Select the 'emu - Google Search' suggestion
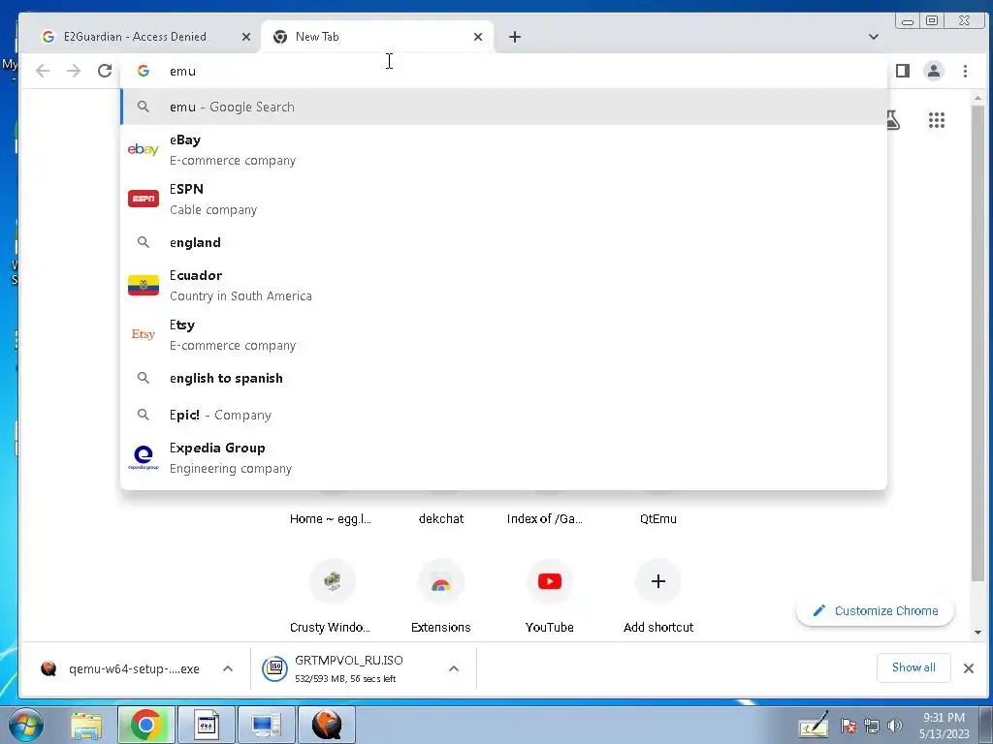Viewport: 993px width, 744px height. pos(503,107)
